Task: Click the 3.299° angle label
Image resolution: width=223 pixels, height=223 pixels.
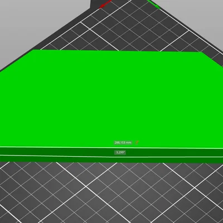Action: tap(120, 152)
